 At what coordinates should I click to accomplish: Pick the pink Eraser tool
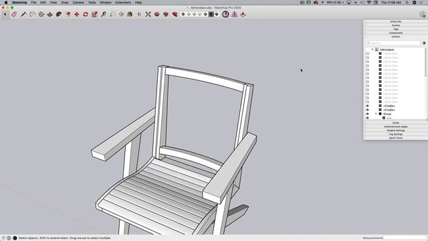pos(14,14)
